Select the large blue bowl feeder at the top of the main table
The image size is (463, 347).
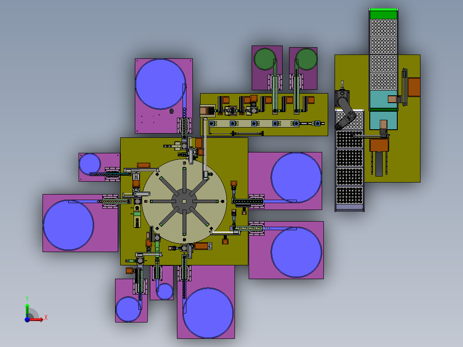[x=161, y=84]
